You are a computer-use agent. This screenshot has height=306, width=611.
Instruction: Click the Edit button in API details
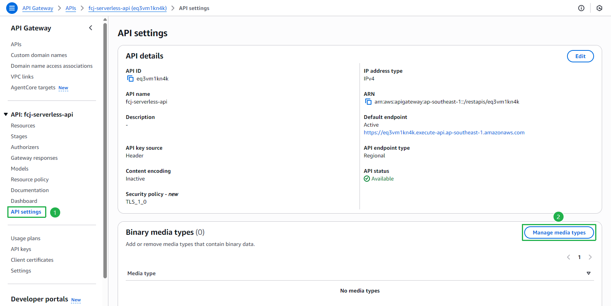pyautogui.click(x=580, y=56)
